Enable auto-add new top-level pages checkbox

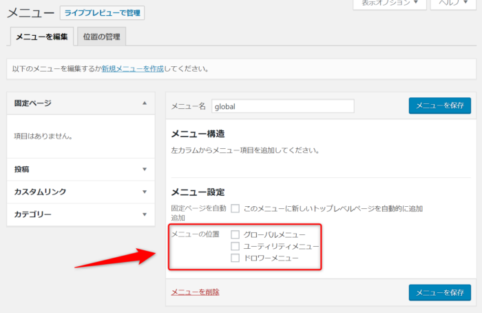tap(235, 208)
